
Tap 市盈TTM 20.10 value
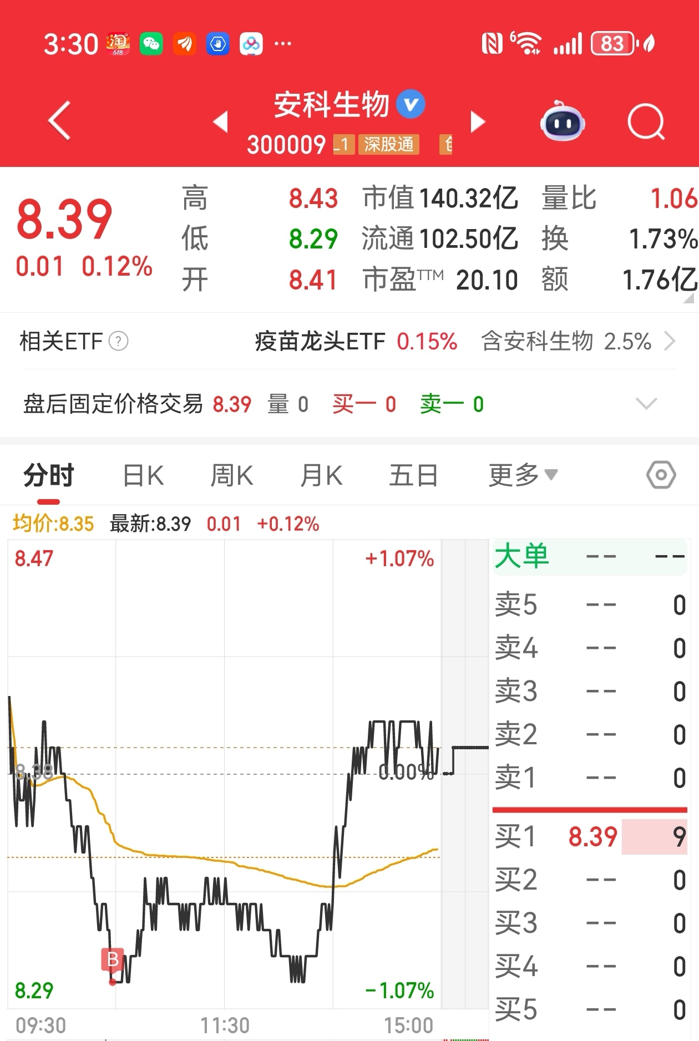pyautogui.click(x=440, y=280)
